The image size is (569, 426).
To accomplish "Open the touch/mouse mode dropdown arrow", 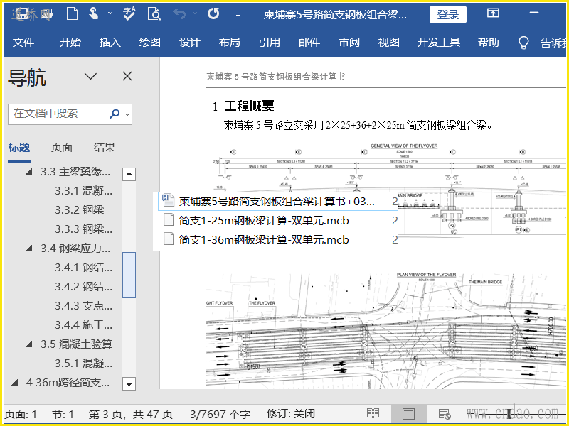I will tap(110, 13).
